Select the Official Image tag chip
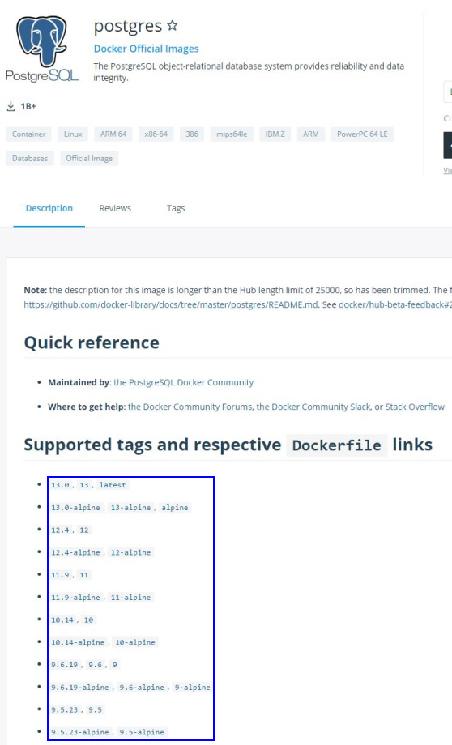The height and width of the screenshot is (745, 452). (x=89, y=158)
